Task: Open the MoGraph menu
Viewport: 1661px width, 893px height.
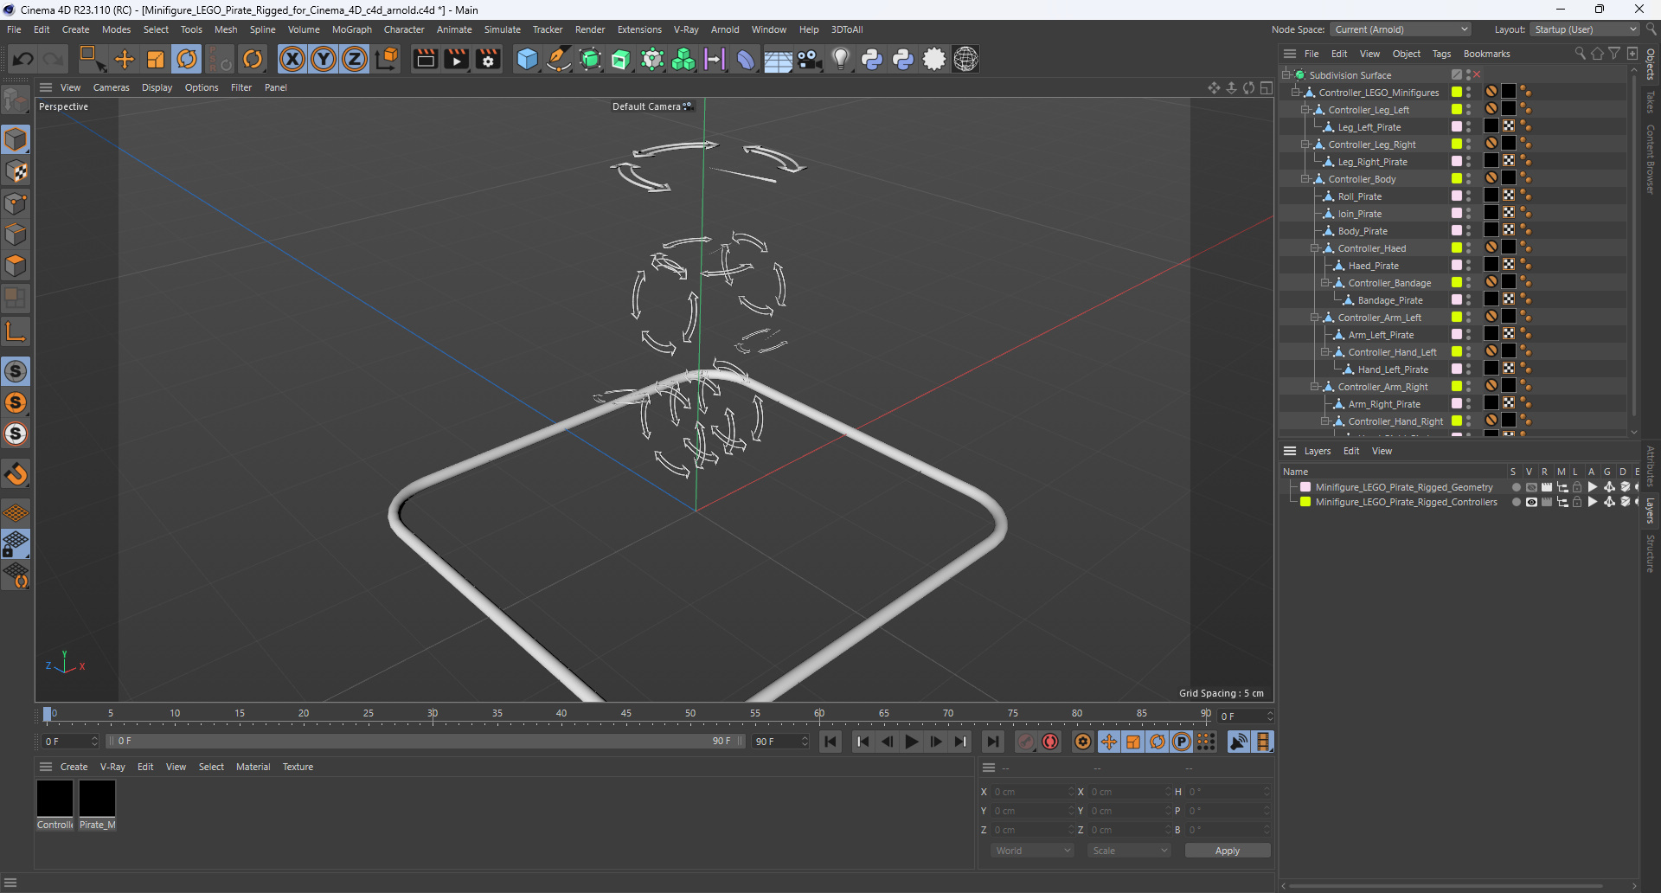Action: click(351, 29)
